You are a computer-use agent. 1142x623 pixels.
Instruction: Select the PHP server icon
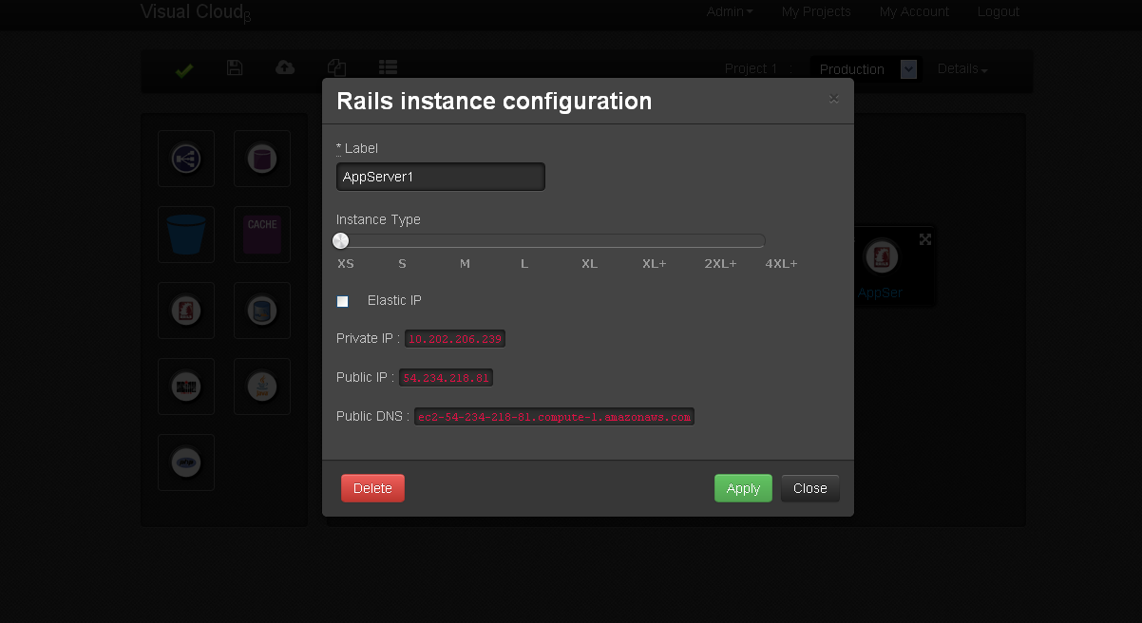tap(186, 463)
